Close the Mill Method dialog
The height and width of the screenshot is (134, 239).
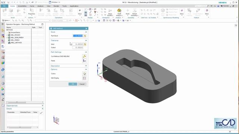click(x=86, y=28)
